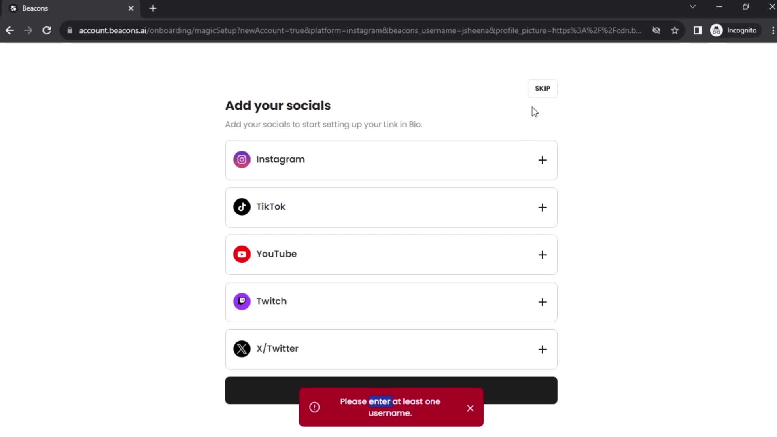Expand the TikTok social entry

pos(542,207)
